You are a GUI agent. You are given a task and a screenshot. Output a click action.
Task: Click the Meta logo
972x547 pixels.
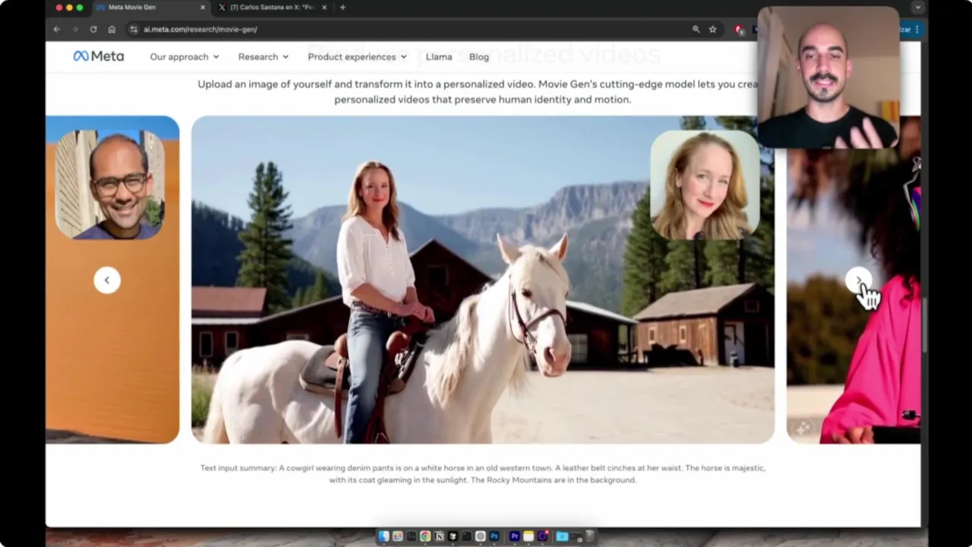tap(99, 56)
